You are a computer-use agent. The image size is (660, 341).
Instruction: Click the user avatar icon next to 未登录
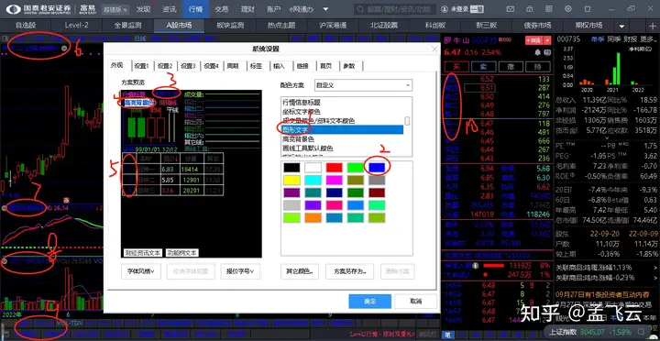click(x=445, y=9)
